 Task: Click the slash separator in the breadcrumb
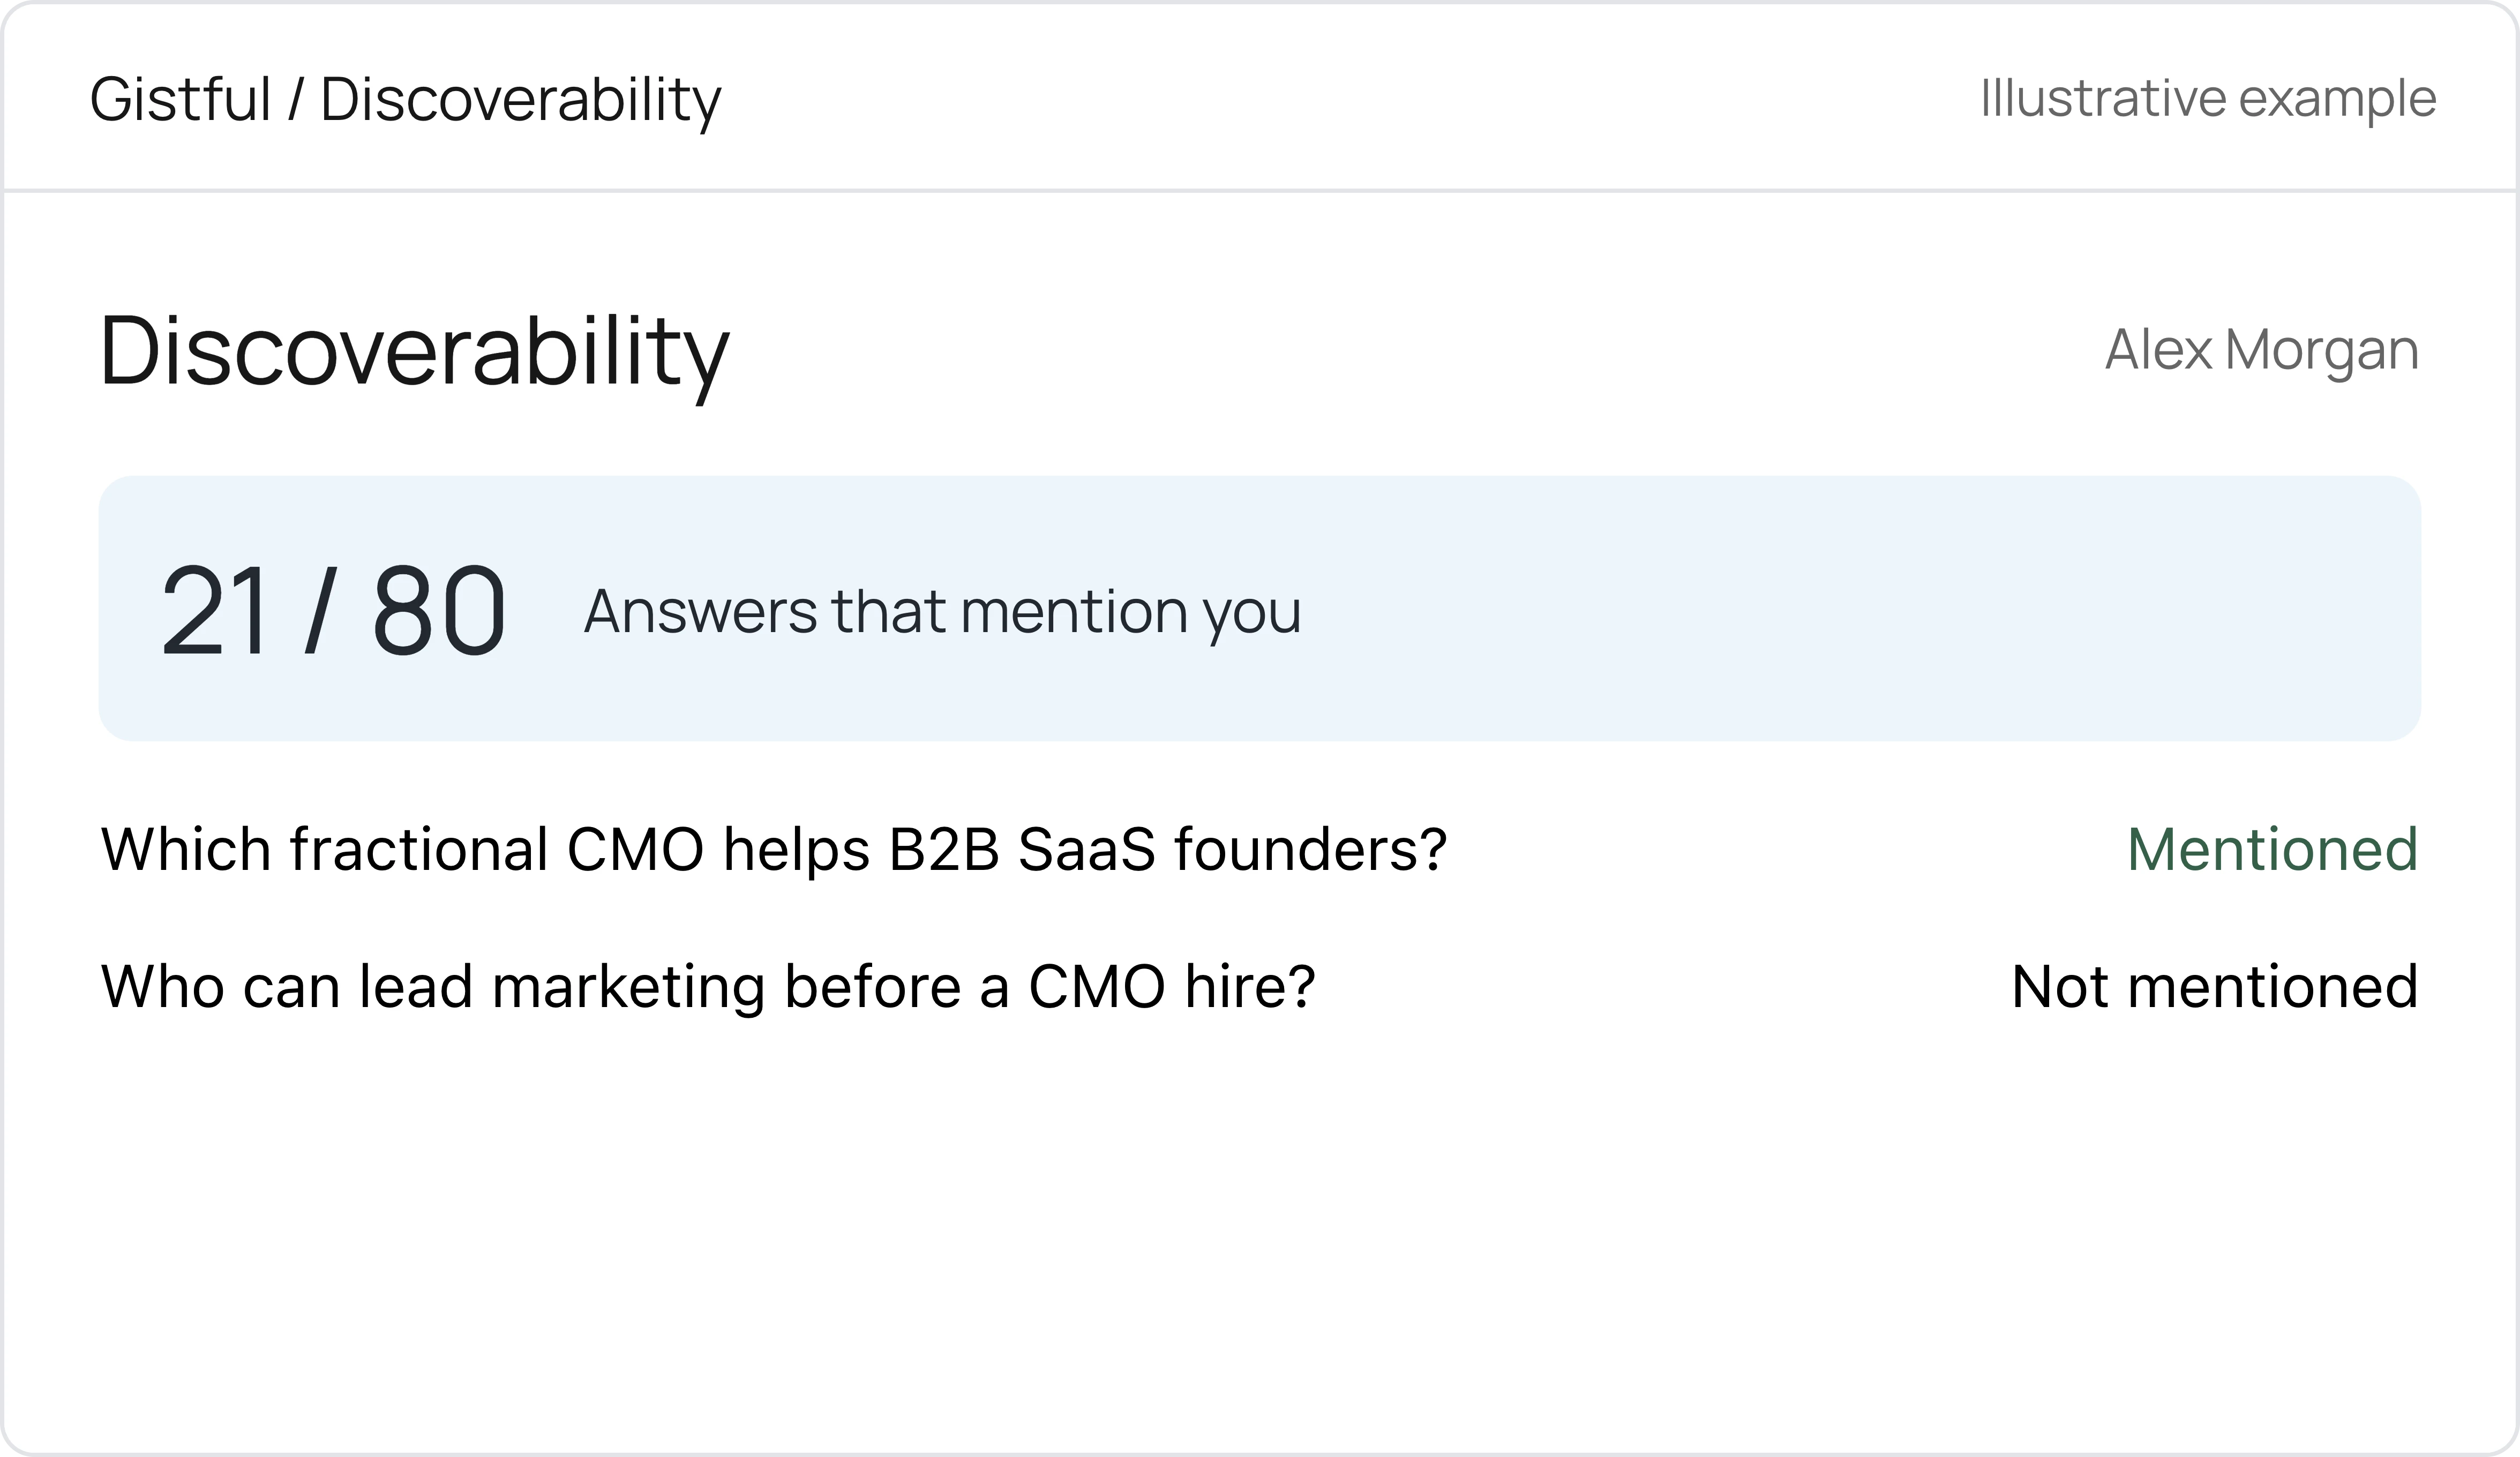tap(296, 100)
